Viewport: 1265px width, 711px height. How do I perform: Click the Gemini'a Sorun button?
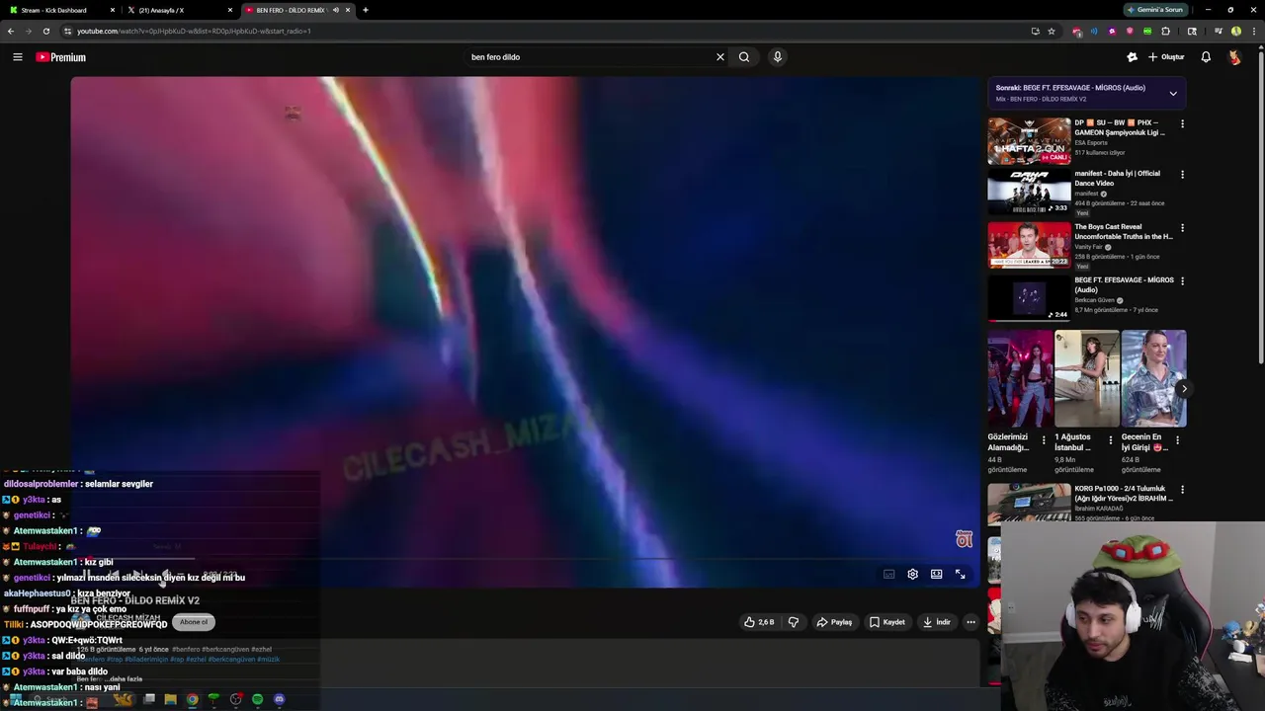[x=1154, y=10]
